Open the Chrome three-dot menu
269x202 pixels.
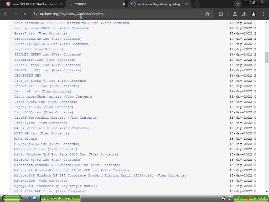tap(263, 14)
